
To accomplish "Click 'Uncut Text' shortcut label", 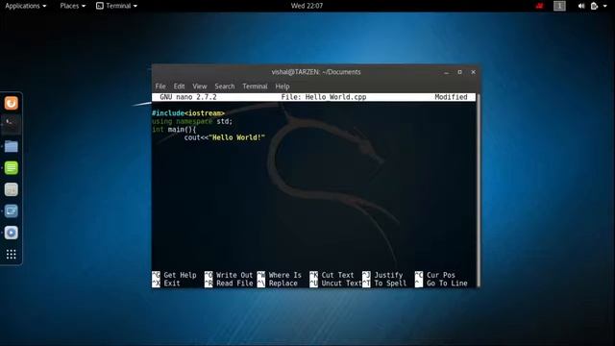I will (x=342, y=284).
